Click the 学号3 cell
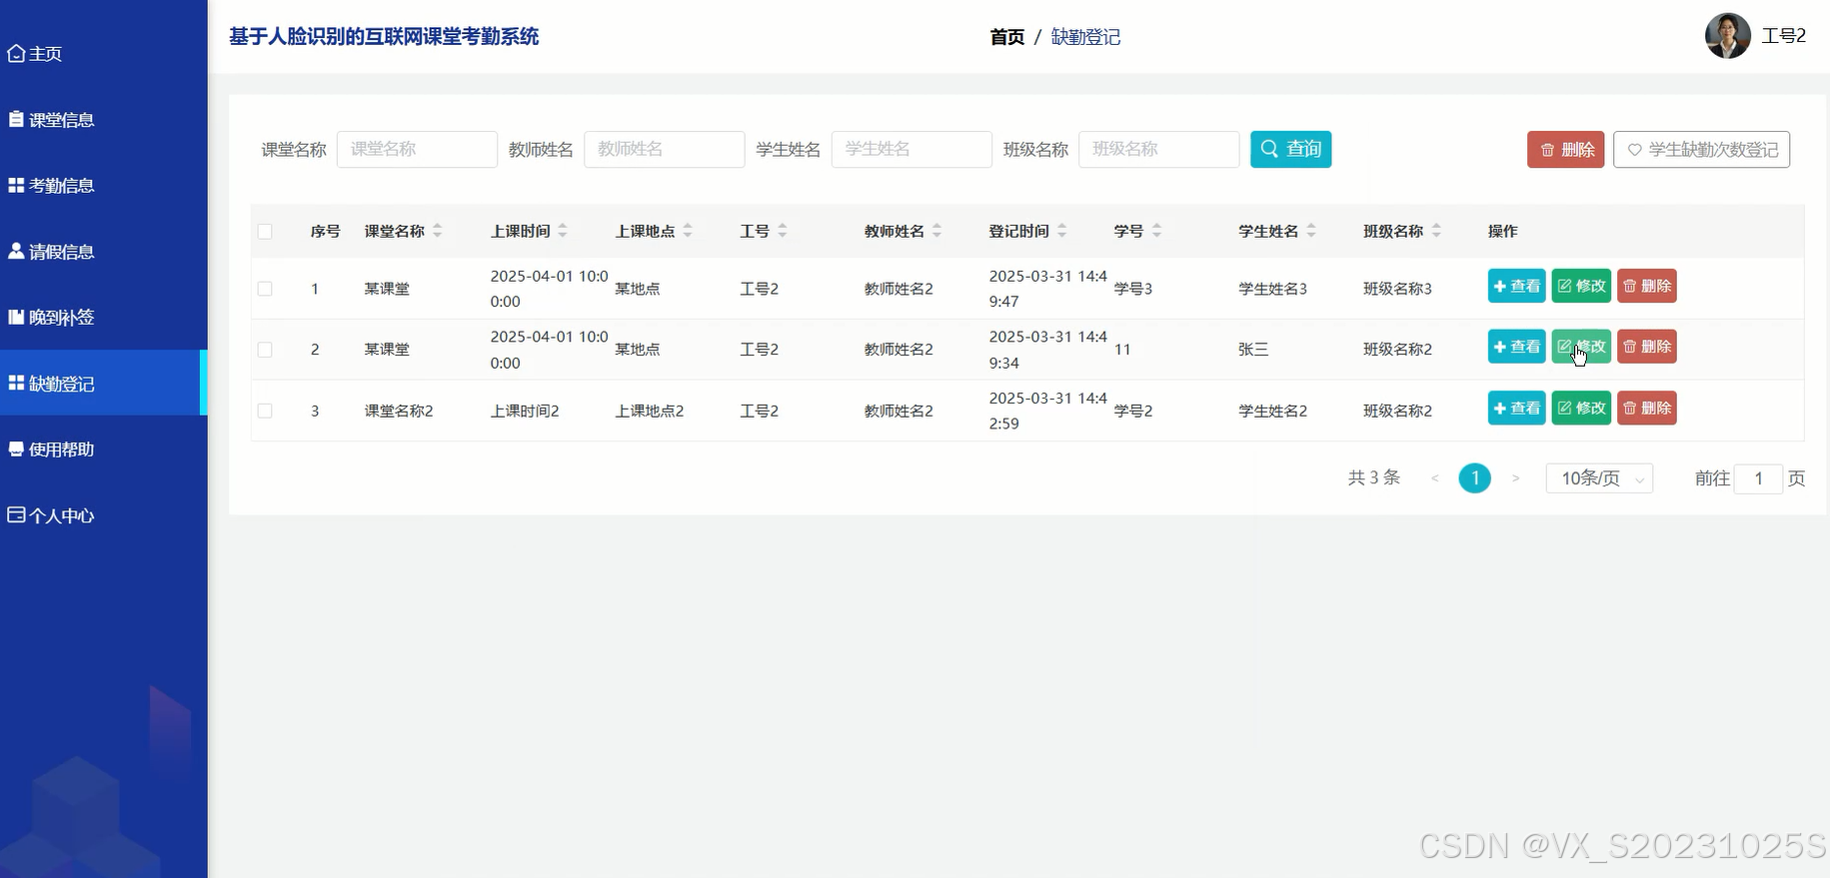The image size is (1830, 878). (x=1133, y=289)
